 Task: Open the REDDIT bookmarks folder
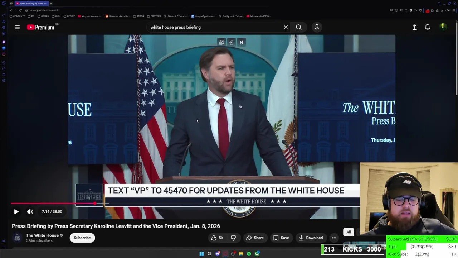click(x=69, y=16)
